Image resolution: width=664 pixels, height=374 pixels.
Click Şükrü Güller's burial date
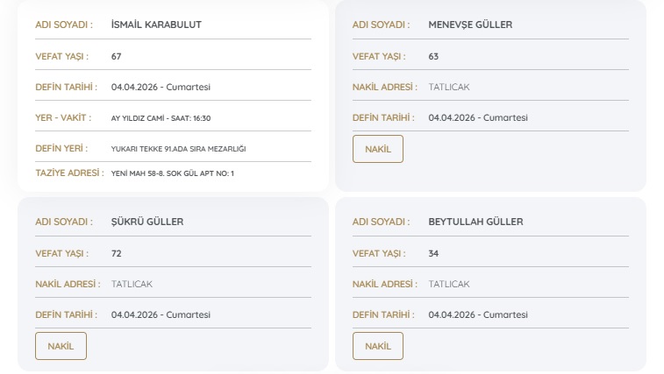point(161,314)
